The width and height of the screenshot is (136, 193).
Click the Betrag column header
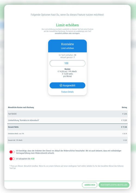(x=124, y=107)
